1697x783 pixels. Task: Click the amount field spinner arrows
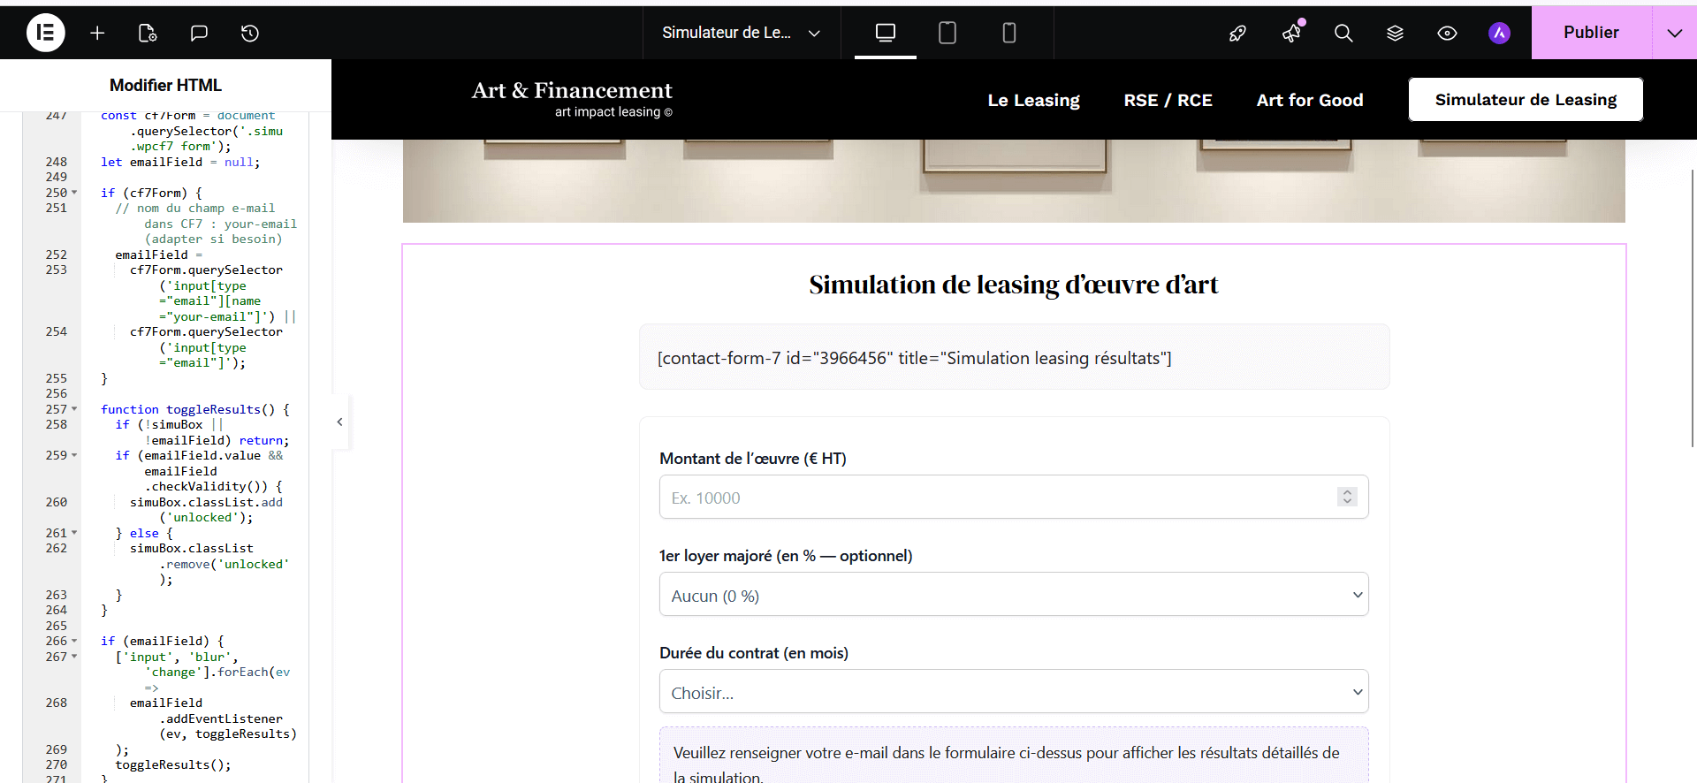(x=1347, y=497)
